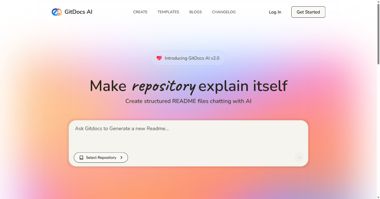View the CHANGELOG page
Viewport: 380px width, 199px height.
click(x=224, y=12)
